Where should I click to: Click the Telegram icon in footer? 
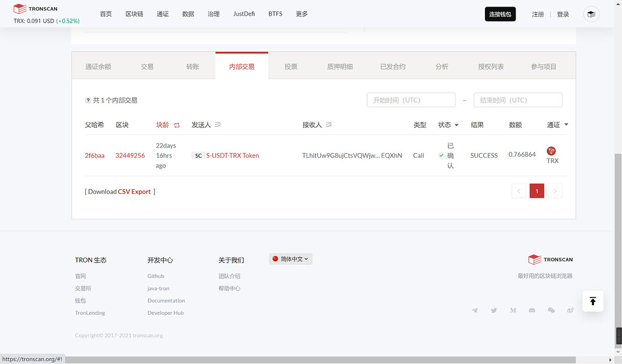click(x=475, y=310)
